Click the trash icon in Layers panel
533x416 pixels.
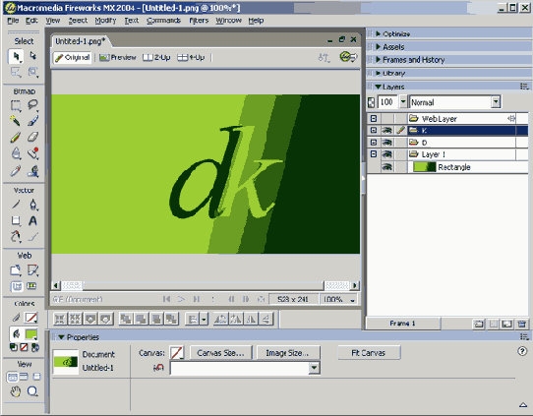click(x=522, y=324)
